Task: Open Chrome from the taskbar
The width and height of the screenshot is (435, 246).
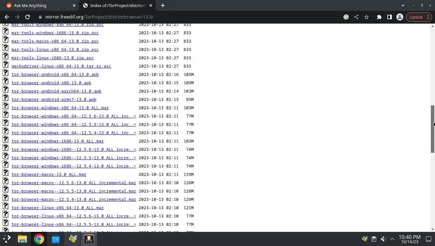Action: [x=39, y=239]
